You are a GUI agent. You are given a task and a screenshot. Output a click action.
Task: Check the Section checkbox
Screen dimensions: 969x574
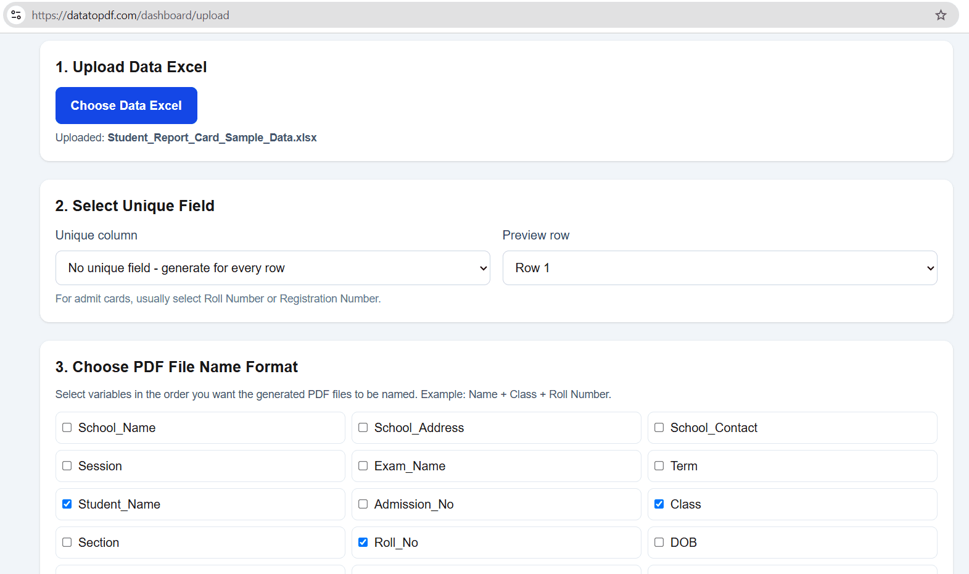click(67, 543)
